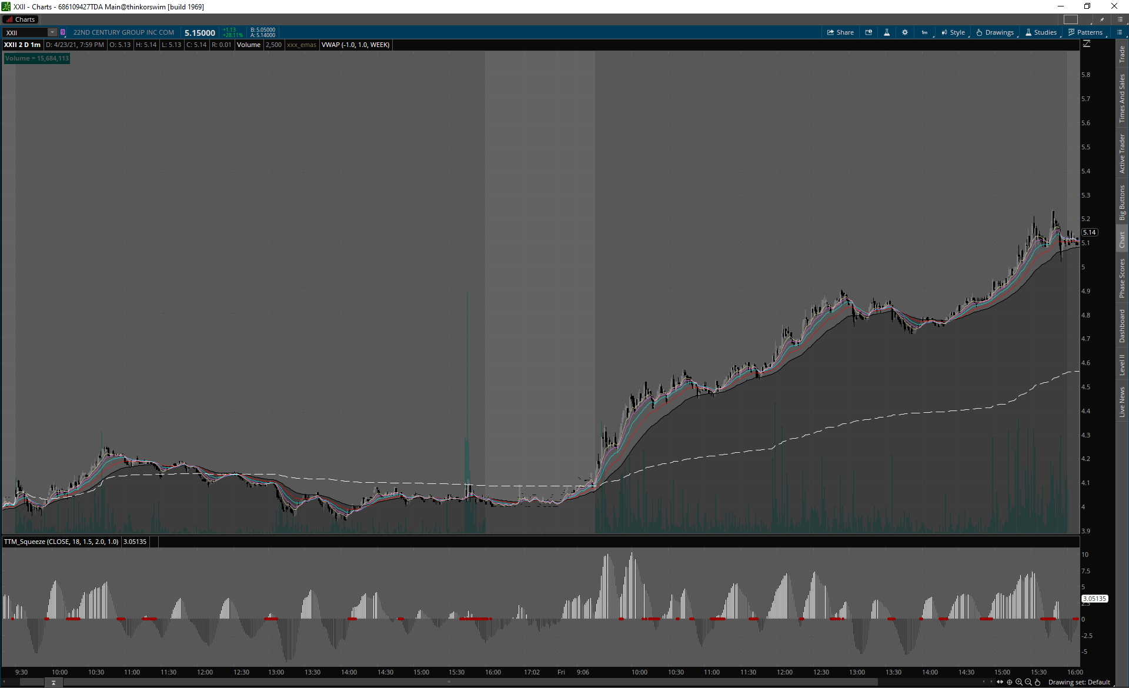The image size is (1129, 688).
Task: Click the Drawing set: Default selector
Action: tap(1078, 682)
